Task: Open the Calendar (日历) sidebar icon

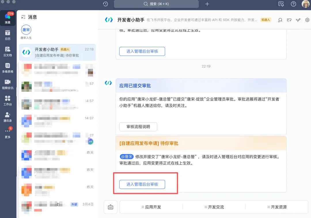Action: [8, 35]
